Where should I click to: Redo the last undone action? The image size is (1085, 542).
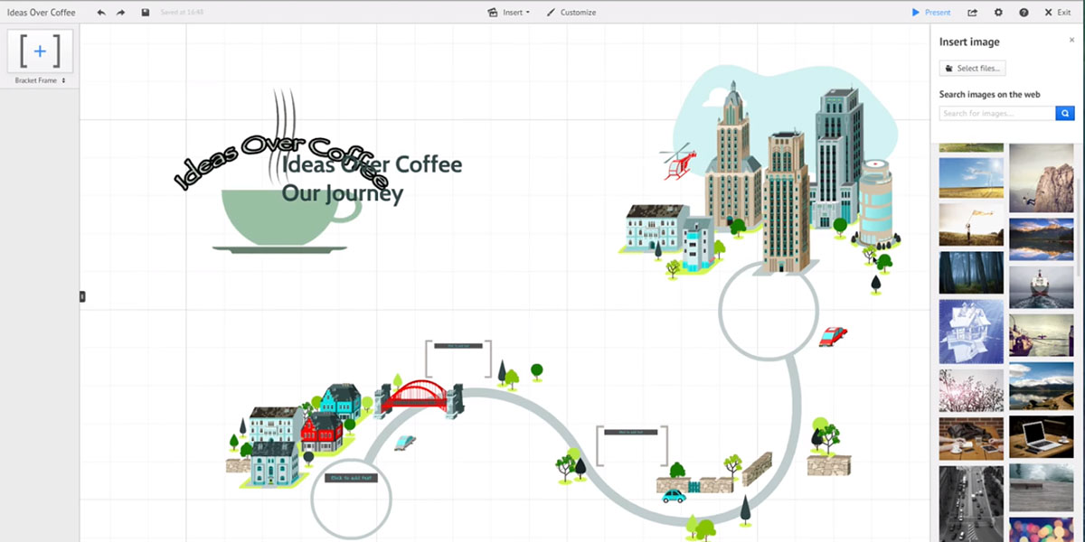(x=120, y=12)
